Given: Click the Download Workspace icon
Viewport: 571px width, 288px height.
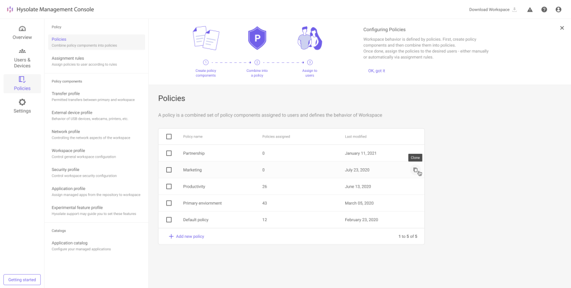Looking at the screenshot, I should pos(515,9).
